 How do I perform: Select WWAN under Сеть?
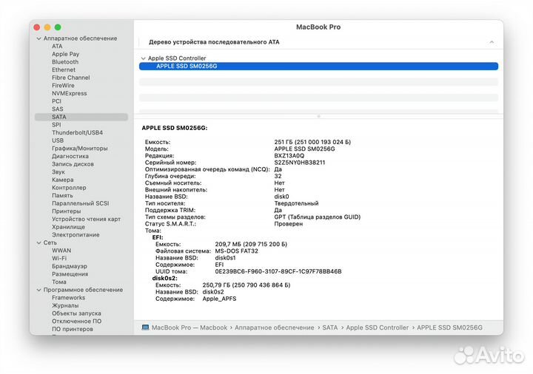point(61,251)
